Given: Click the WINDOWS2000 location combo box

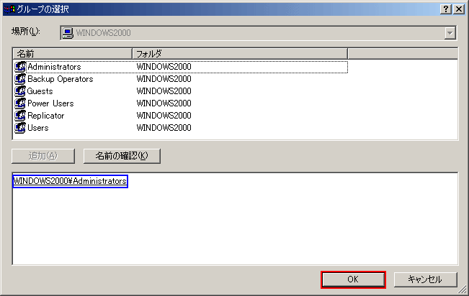Looking at the screenshot, I should pyautogui.click(x=258, y=33).
